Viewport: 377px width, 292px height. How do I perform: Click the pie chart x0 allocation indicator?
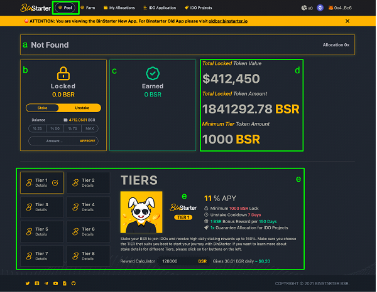coord(307,8)
